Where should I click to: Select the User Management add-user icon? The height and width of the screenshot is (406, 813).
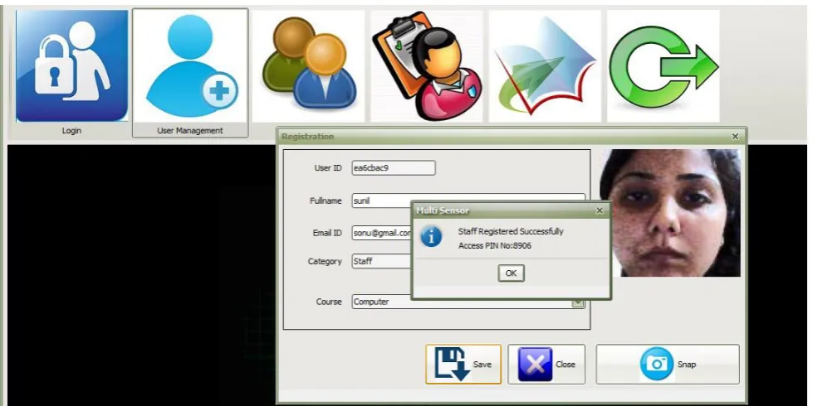(x=190, y=66)
